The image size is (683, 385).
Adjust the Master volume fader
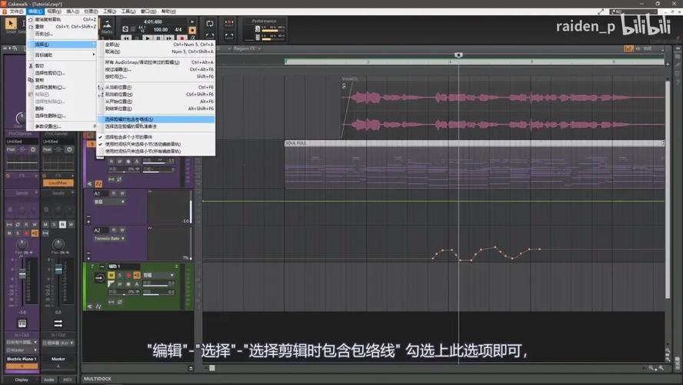tap(58, 269)
